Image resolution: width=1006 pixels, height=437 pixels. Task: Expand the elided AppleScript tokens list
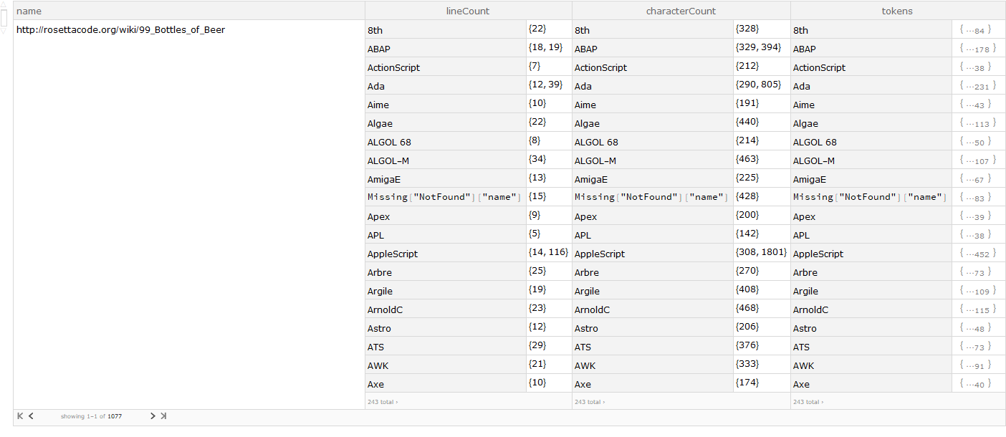975,254
